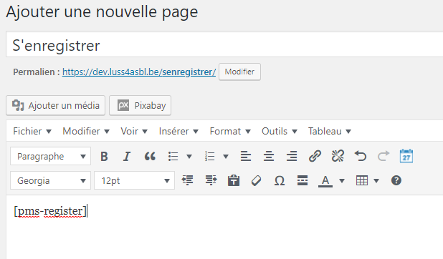Insert a table with grid icon

pyautogui.click(x=361, y=180)
